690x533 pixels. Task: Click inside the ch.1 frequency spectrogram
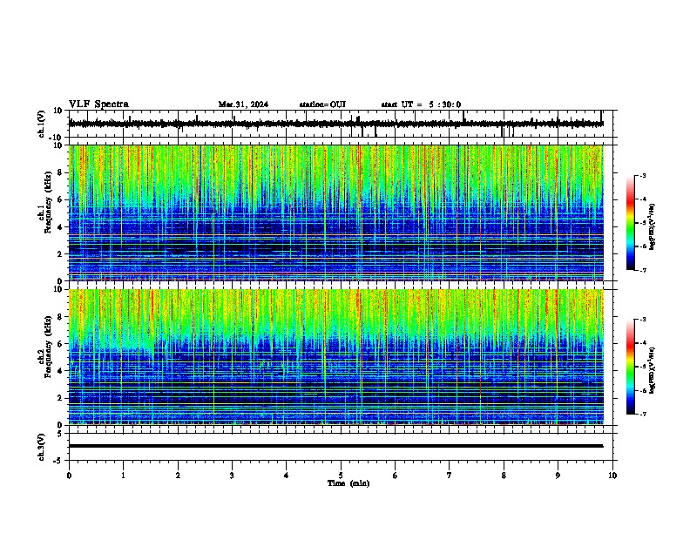coord(336,213)
